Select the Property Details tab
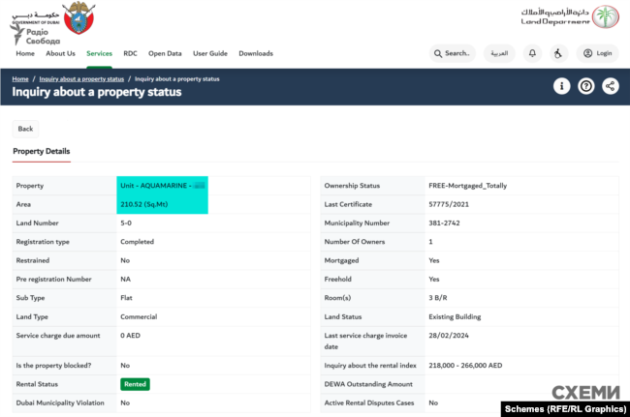Viewport: 630px width, 417px height. tap(41, 151)
